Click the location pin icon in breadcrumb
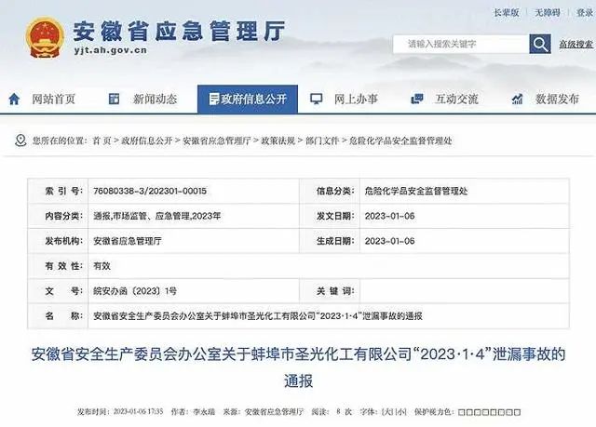596x427 pixels. (20, 140)
